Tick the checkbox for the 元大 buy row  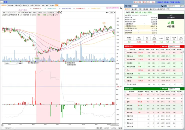coord(125,70)
